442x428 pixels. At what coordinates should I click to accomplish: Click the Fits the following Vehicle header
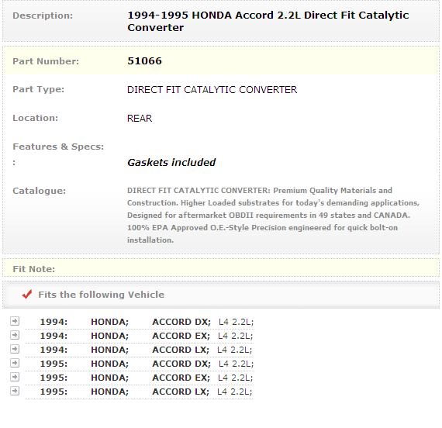pos(102,295)
